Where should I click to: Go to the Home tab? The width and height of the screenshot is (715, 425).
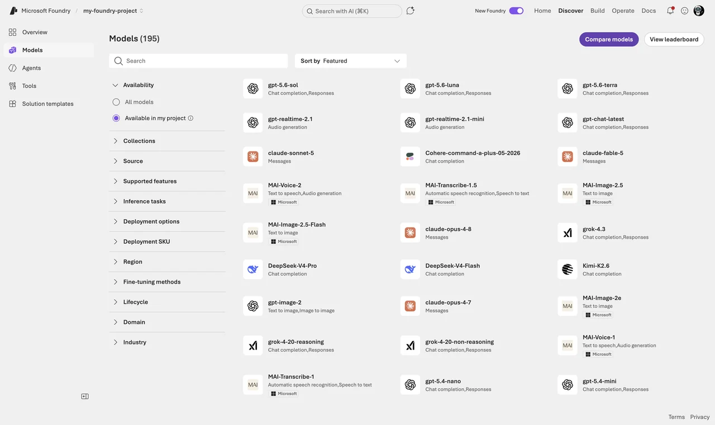point(542,11)
